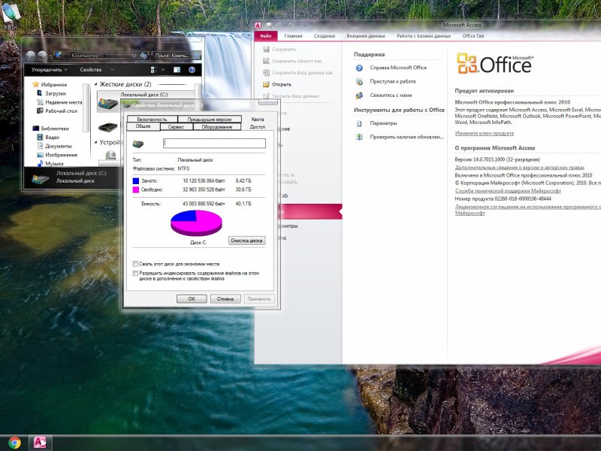Click the Forward arrow in the Explorer window
The image size is (601, 451).
tap(43, 56)
